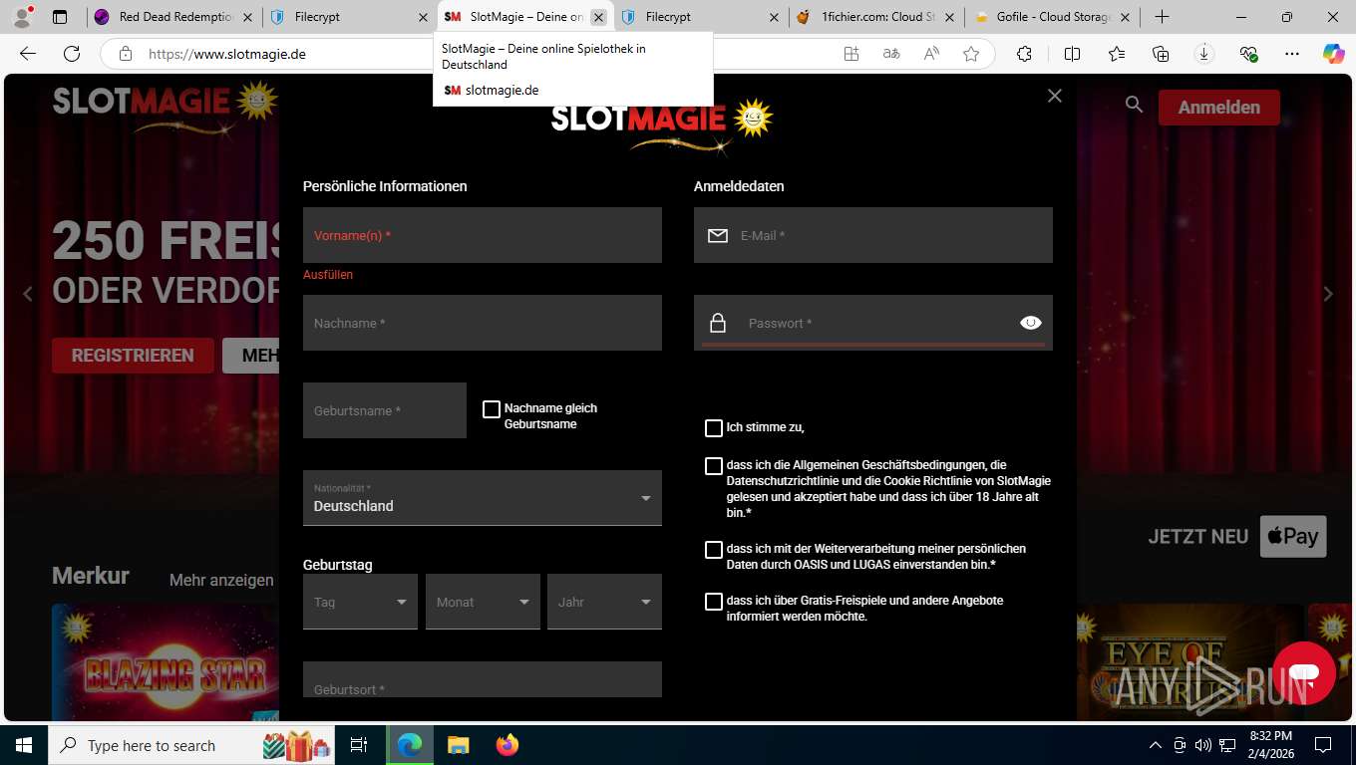
Task: Open the notification center icon
Action: point(1322,745)
